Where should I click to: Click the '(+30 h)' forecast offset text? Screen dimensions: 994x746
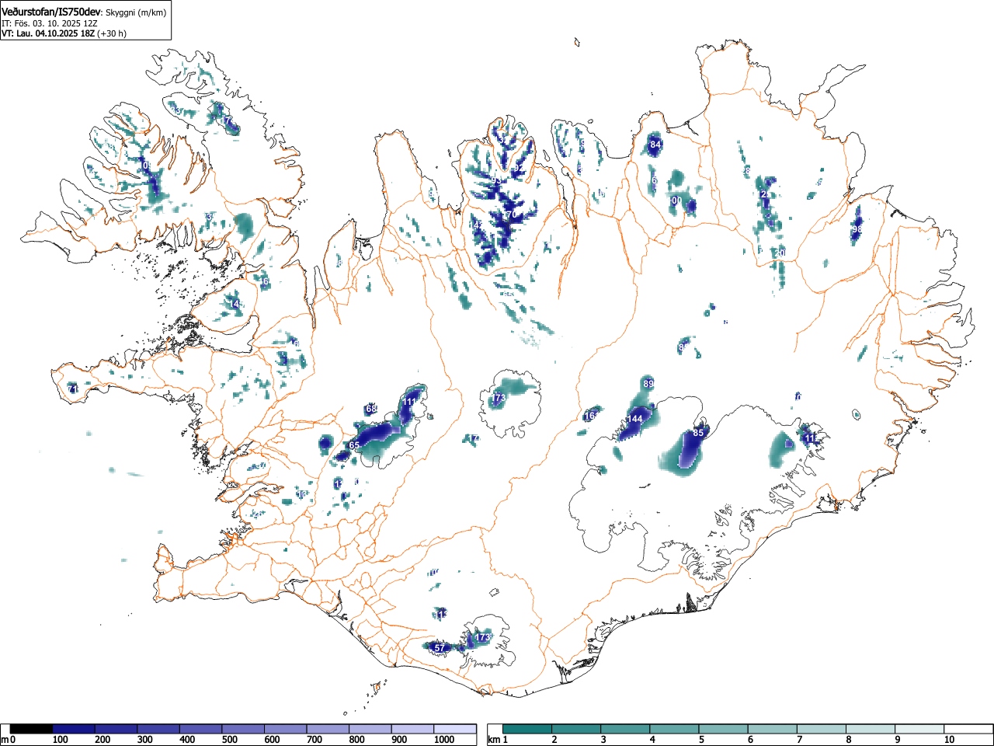click(112, 33)
